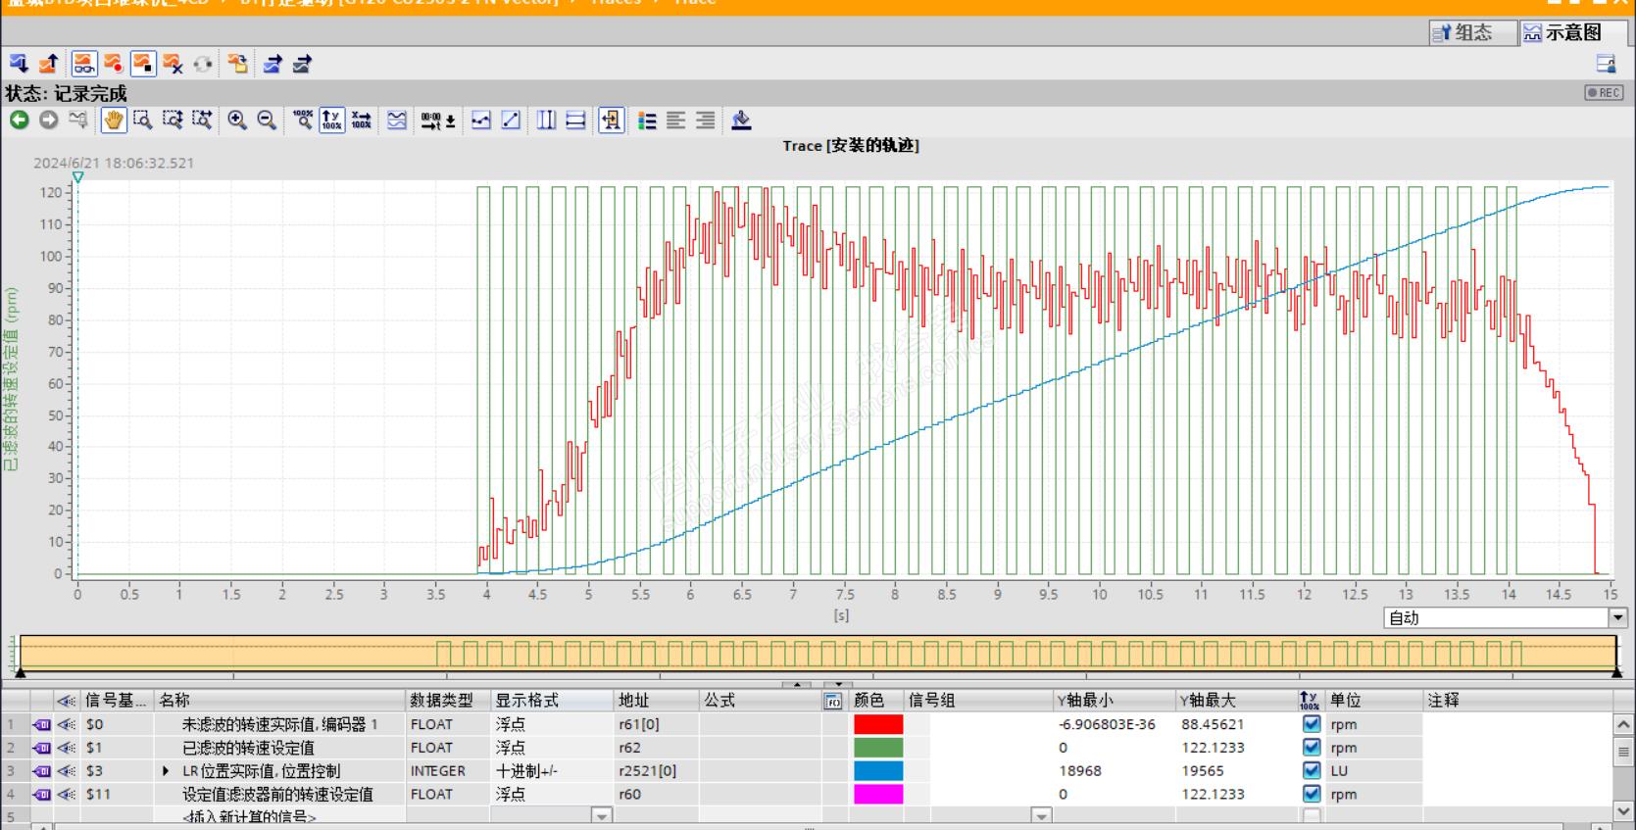Show the chart legend icon

pyautogui.click(x=647, y=121)
